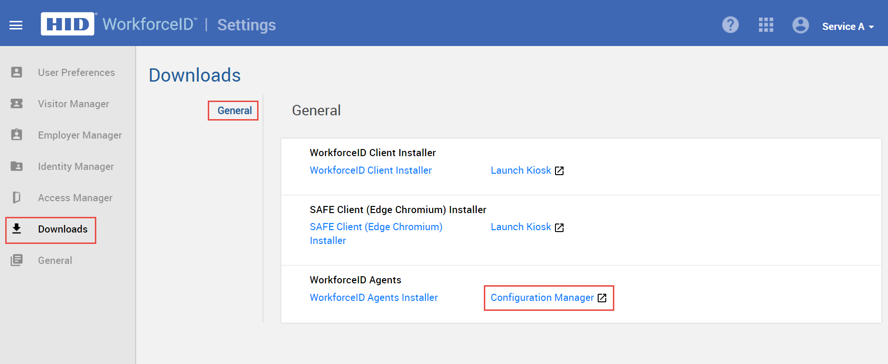Open the hamburger navigation menu
Viewport: 888px width, 364px height.
click(16, 25)
